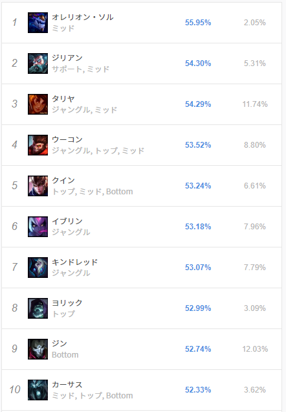This screenshot has width=286, height=412.
Task: Click the Karthus champion portrait in row 10
Action: click(x=38, y=390)
